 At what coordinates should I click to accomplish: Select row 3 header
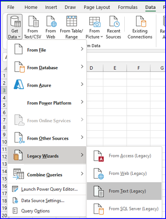4,90
